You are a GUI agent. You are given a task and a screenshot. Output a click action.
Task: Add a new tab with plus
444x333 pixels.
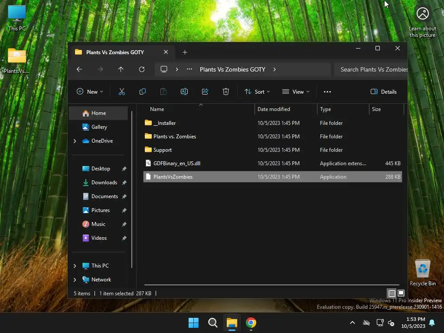pos(185,52)
